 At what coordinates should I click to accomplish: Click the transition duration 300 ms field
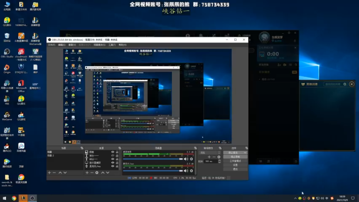pos(210,161)
